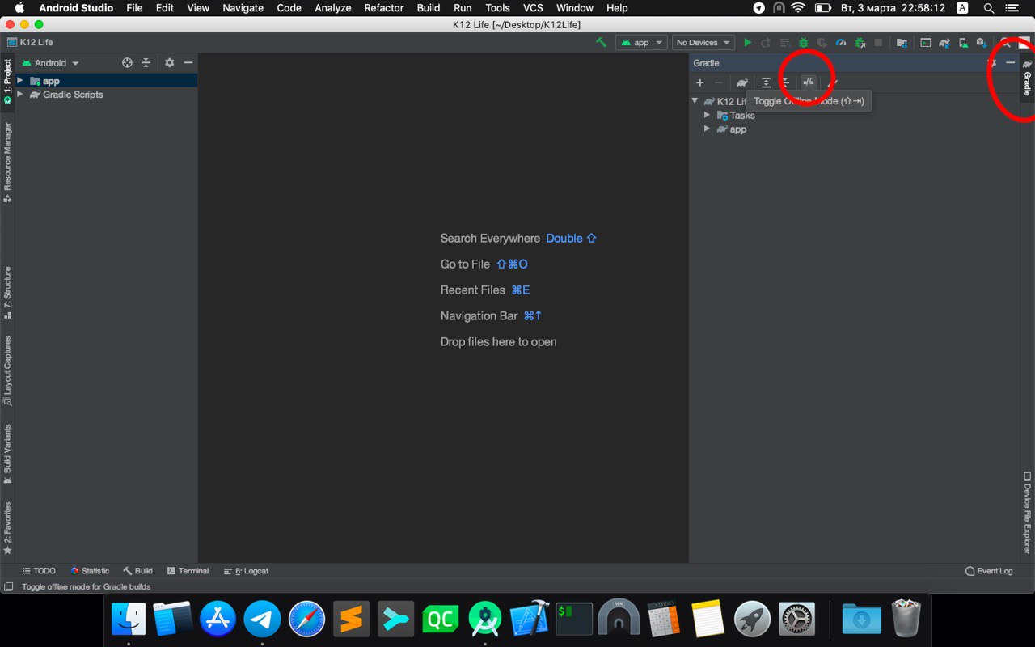Screen dimensions: 1035x647
Task: Open the File menu
Action: pyautogui.click(x=134, y=8)
